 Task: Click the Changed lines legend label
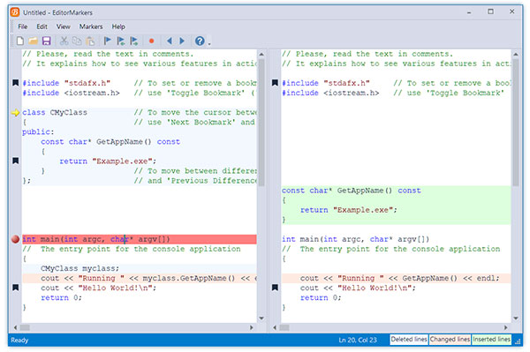[450, 340]
